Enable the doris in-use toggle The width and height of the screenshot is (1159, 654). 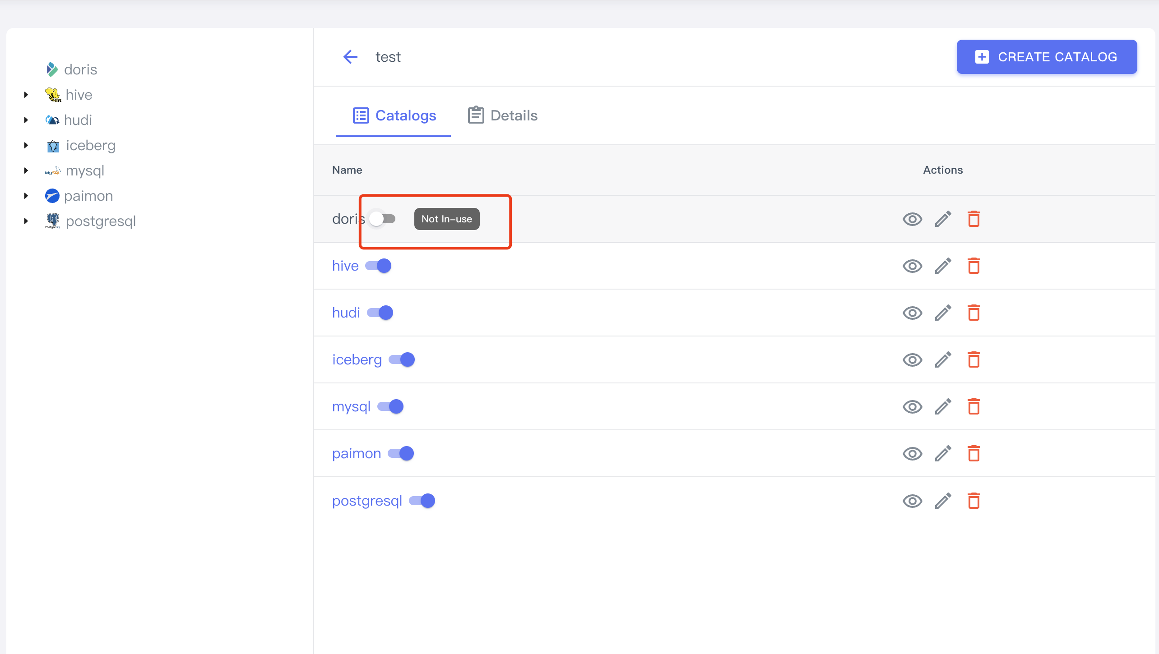(382, 219)
